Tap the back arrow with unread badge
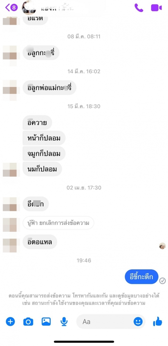 (11, 8)
